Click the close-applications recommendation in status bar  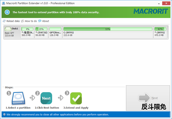[x=58, y=115]
